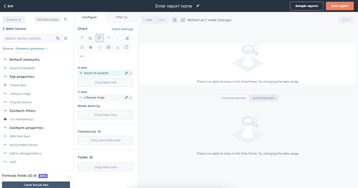The height and width of the screenshot is (188, 358).
Task: Select Lifecycle stage in Top properties
Action: click(x=20, y=93)
